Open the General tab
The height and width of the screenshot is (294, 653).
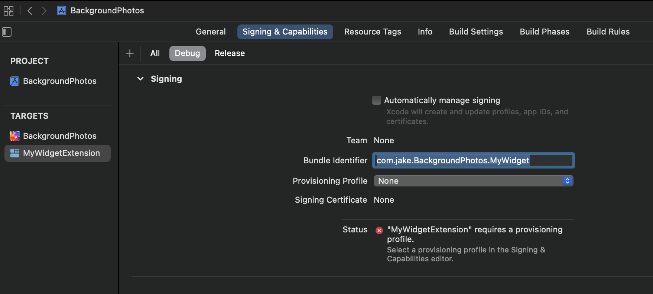211,32
